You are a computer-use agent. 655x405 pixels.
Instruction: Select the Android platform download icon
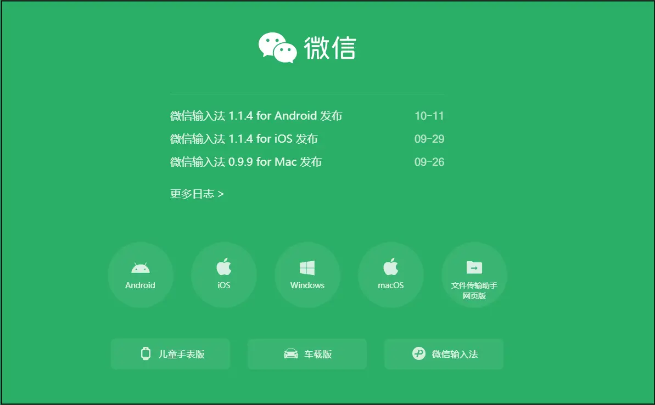(x=141, y=267)
